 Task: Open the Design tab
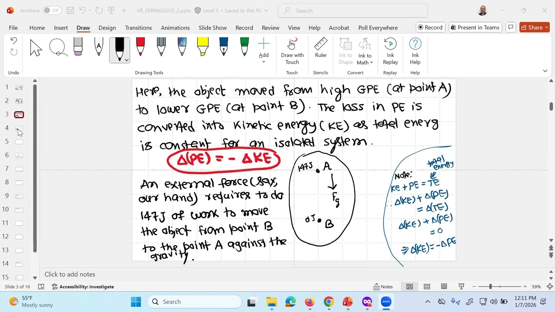click(107, 28)
